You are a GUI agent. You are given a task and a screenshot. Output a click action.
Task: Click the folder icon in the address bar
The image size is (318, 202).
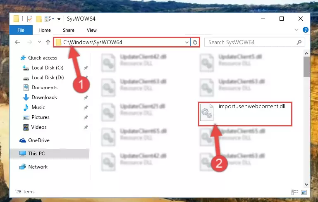pos(58,43)
